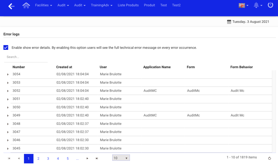Expand row 3054 details
The width and height of the screenshot is (278, 166).
pos(8,74)
